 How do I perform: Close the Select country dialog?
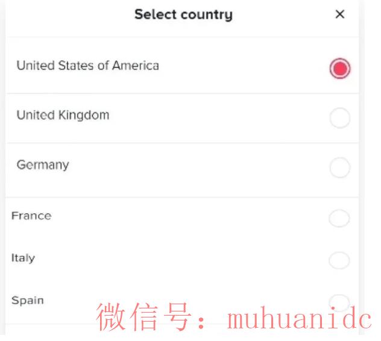click(x=340, y=14)
